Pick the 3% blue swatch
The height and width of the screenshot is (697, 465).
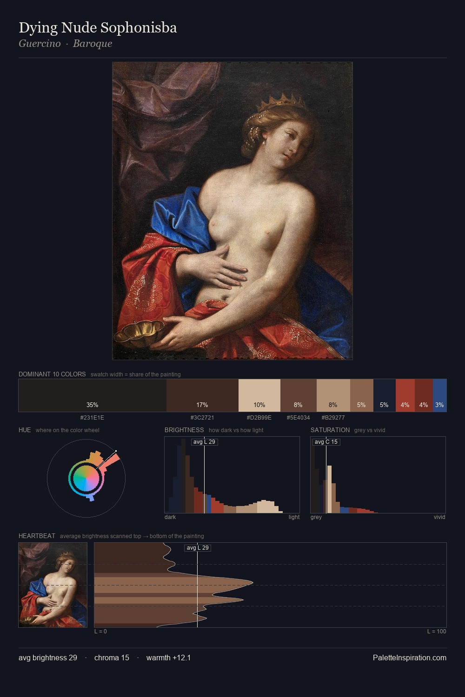(x=439, y=395)
